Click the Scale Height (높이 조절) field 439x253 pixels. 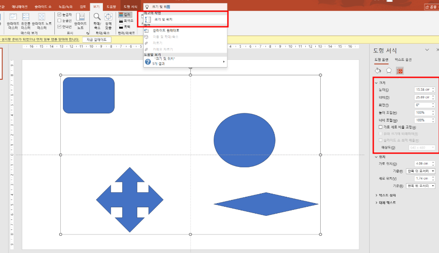coord(423,112)
